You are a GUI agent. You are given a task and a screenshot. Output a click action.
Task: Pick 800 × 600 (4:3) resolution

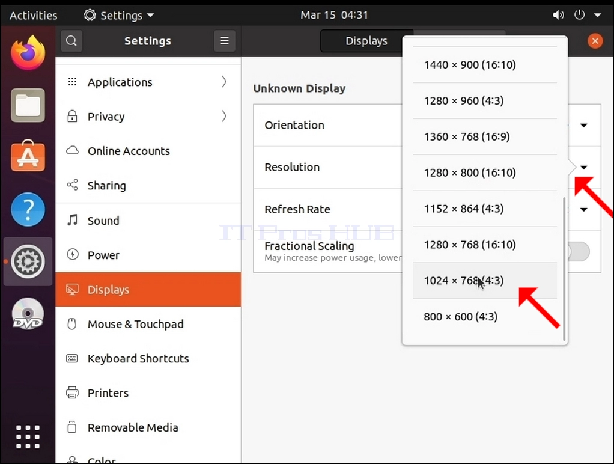point(485,317)
